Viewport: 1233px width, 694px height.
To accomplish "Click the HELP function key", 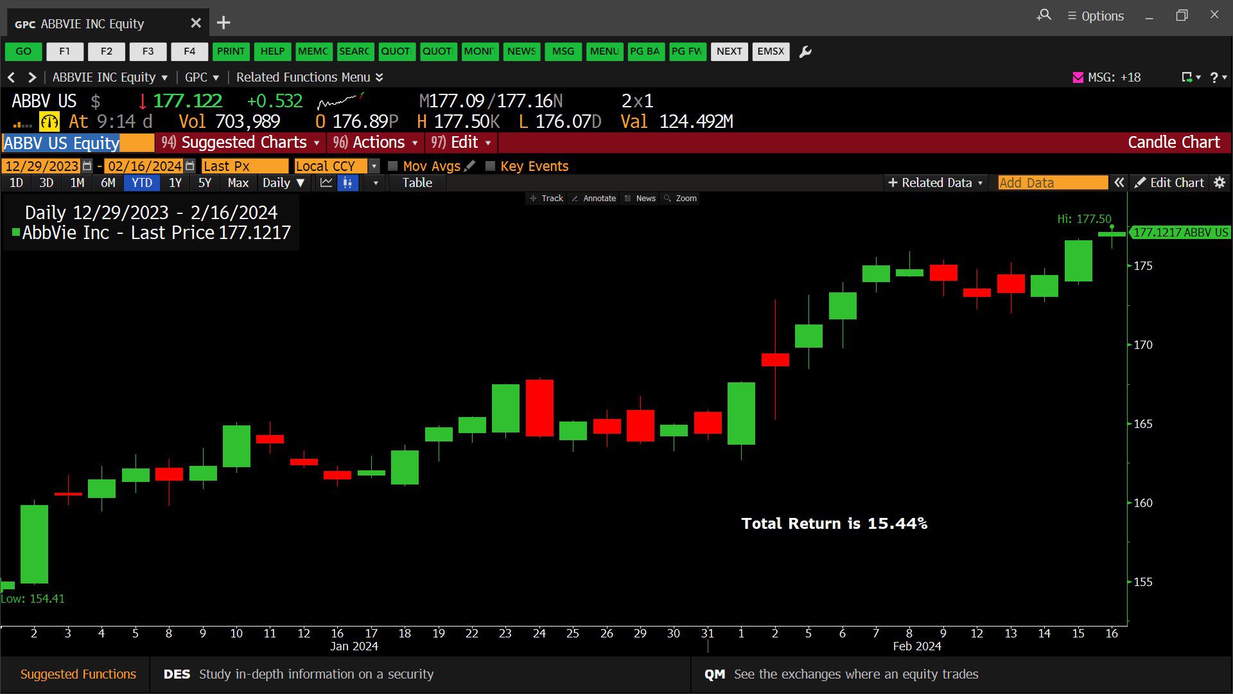I will click(x=272, y=51).
